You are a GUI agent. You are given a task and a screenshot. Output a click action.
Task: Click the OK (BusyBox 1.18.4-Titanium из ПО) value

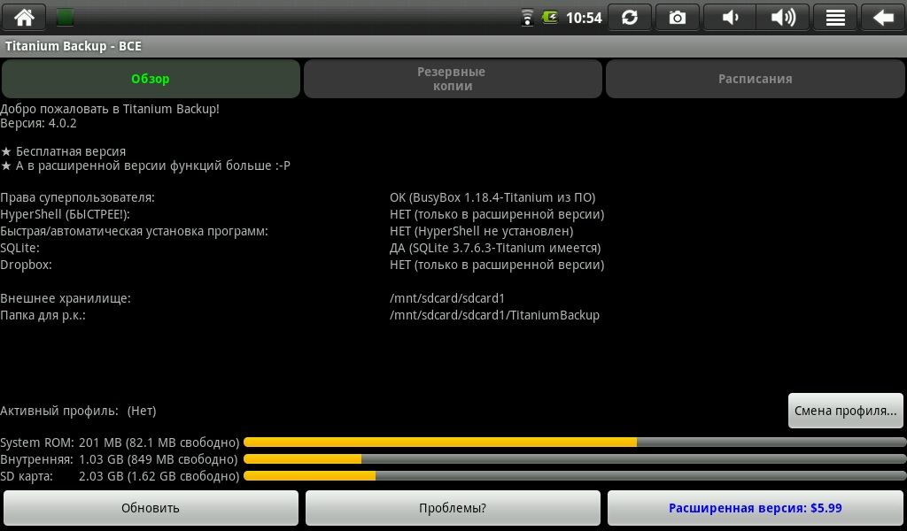click(492, 197)
